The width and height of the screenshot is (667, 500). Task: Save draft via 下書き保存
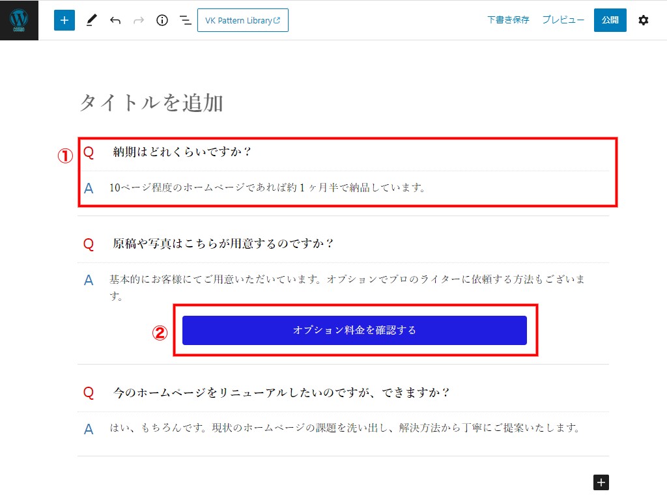click(x=508, y=20)
